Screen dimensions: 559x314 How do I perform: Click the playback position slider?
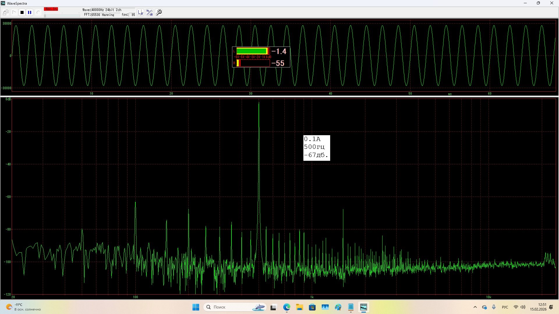[x=62, y=16]
